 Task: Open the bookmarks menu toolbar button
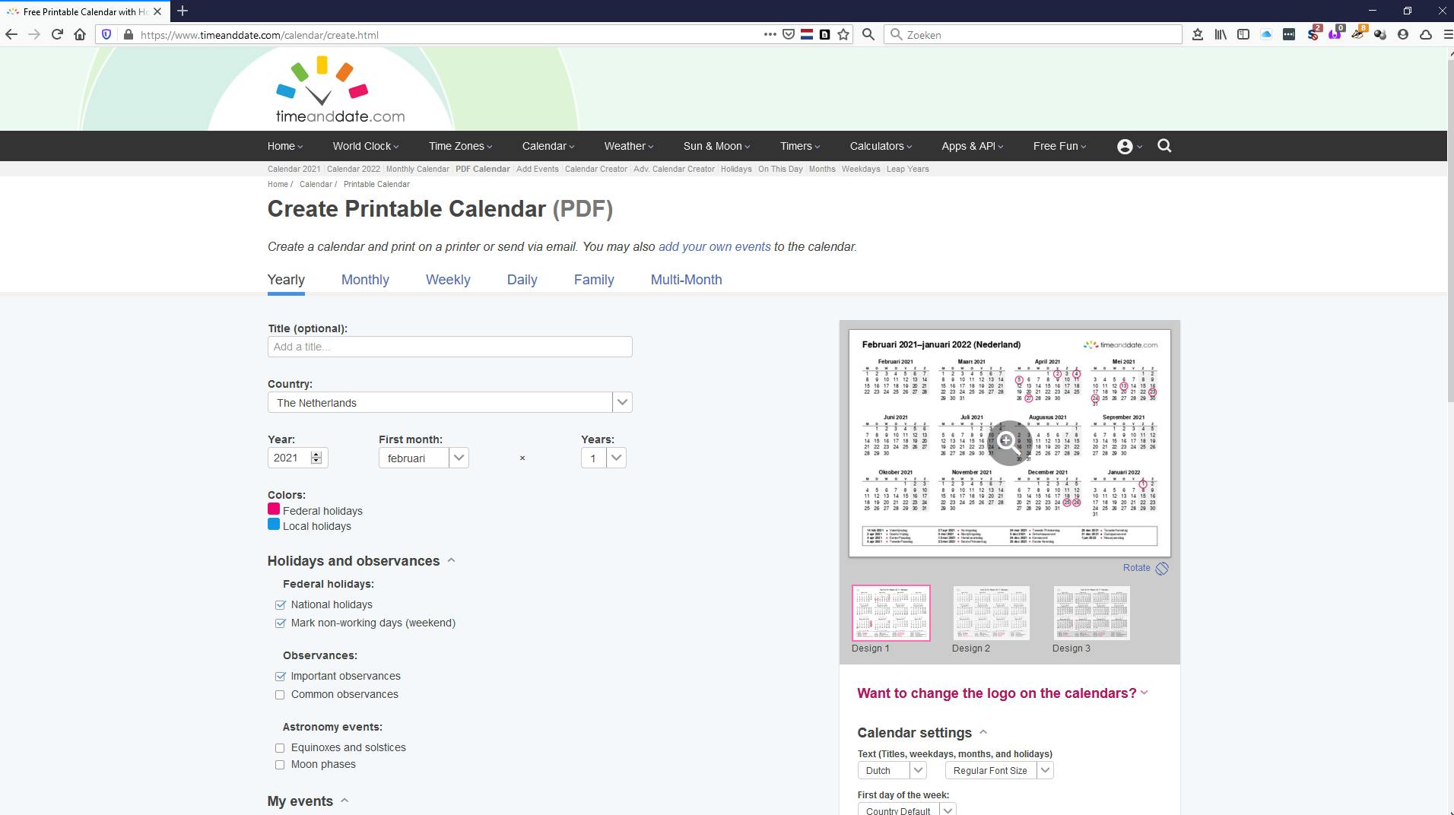[1198, 34]
